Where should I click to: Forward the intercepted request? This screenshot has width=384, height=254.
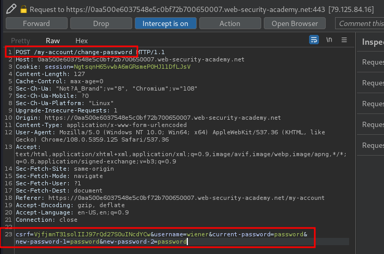pos(36,23)
